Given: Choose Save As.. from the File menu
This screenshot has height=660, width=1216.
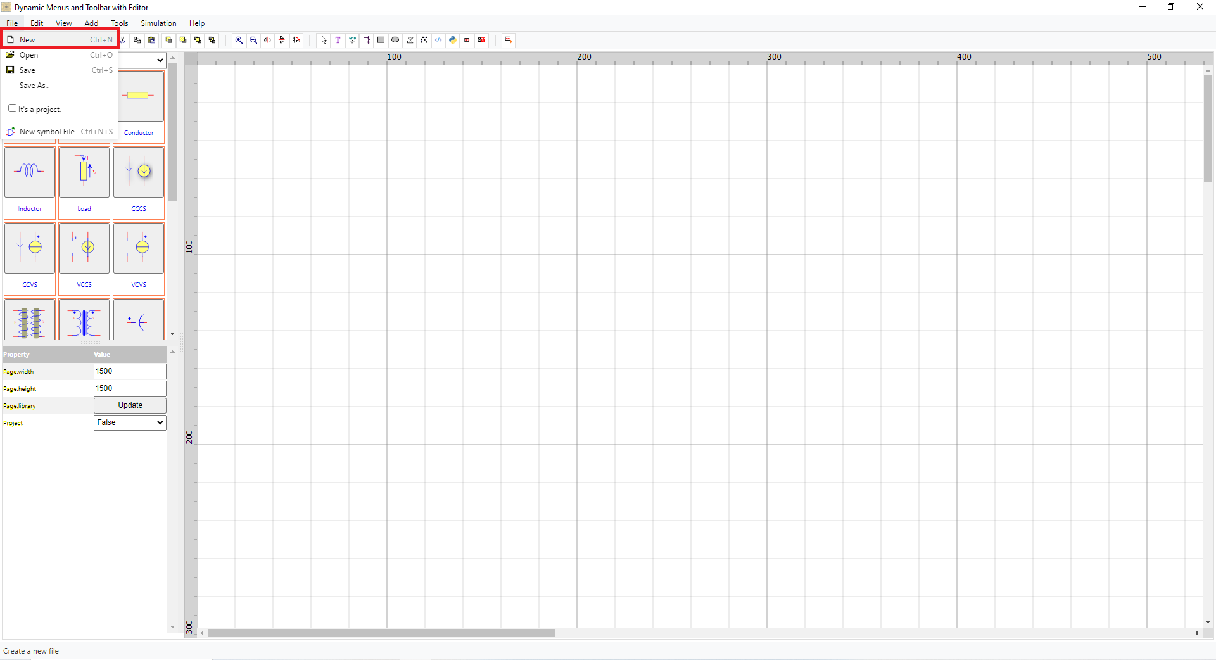Looking at the screenshot, I should pos(60,86).
